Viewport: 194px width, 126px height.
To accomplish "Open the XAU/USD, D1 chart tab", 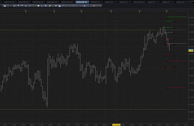I will coord(139,2).
